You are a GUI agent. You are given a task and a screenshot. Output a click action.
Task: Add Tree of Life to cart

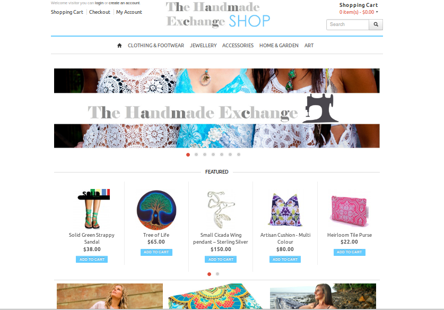coord(156,252)
